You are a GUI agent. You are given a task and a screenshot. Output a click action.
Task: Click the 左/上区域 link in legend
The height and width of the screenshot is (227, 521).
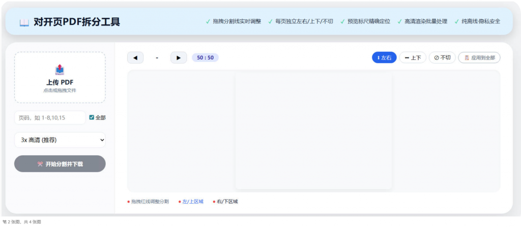point(193,202)
